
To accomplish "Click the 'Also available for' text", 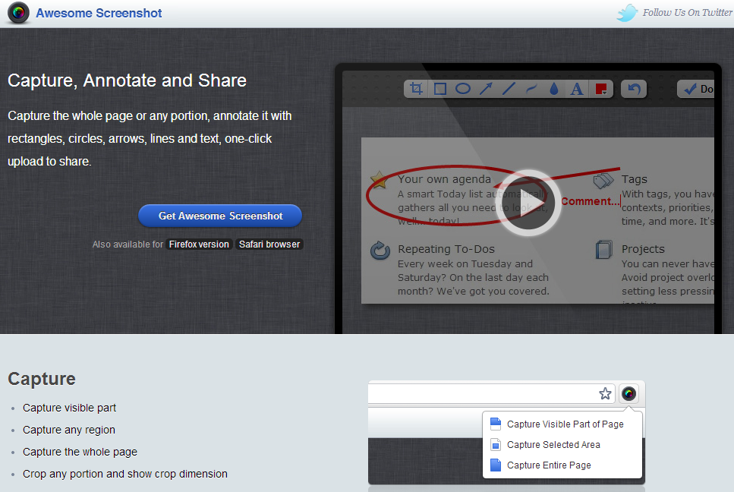I will (x=128, y=244).
